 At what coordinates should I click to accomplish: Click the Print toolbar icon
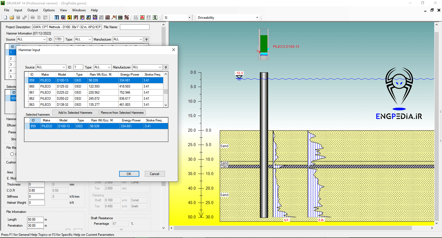[33, 17]
